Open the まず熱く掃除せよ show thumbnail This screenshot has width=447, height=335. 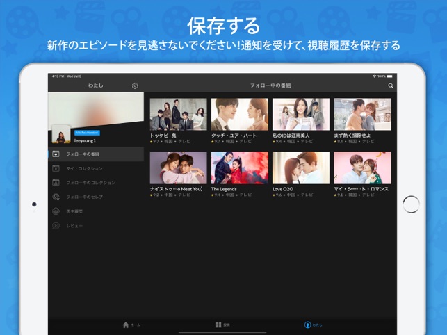361,113
